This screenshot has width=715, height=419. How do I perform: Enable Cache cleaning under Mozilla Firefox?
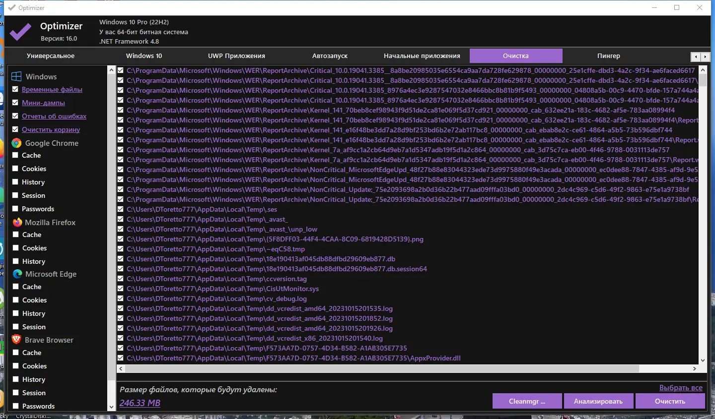pos(16,235)
